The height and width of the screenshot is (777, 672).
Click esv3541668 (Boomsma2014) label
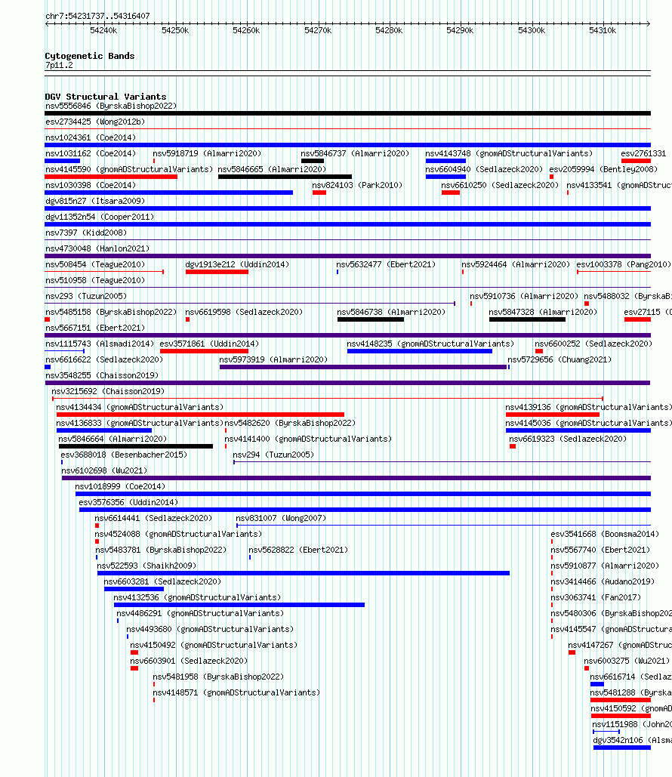pos(605,534)
